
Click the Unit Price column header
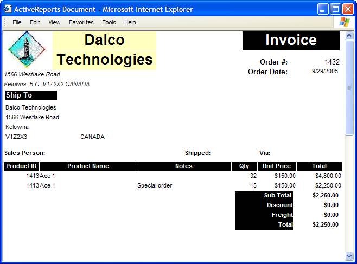277,166
